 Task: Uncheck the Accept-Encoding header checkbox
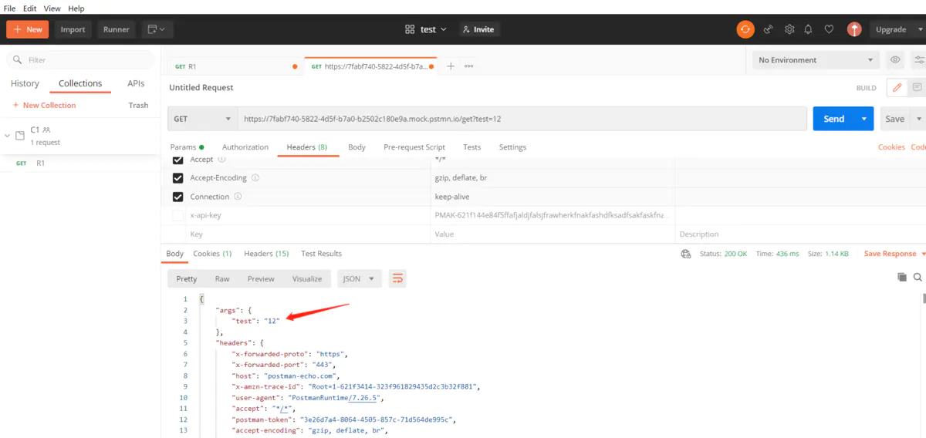(178, 178)
